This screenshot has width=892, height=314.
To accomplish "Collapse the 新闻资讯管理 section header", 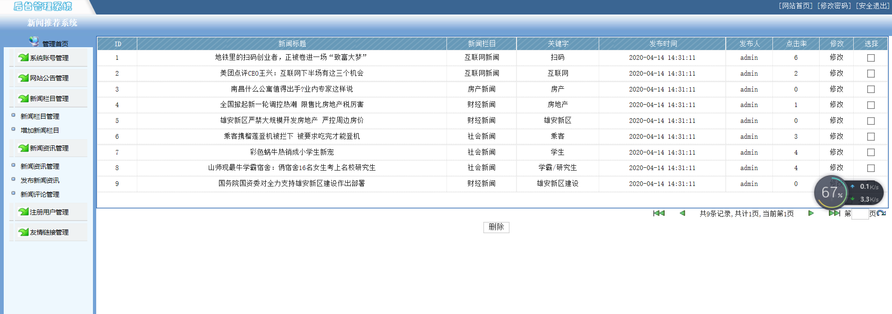I will pos(49,148).
